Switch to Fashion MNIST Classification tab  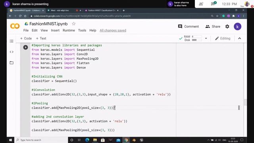[102, 10]
